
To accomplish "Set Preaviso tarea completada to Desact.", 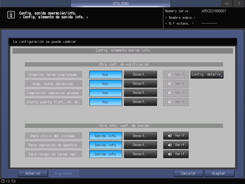I will click(140, 74).
